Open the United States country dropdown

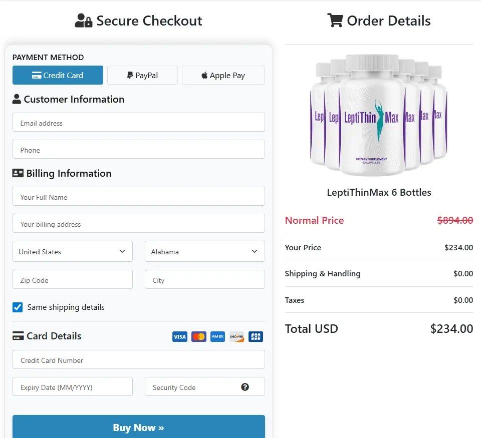[72, 251]
